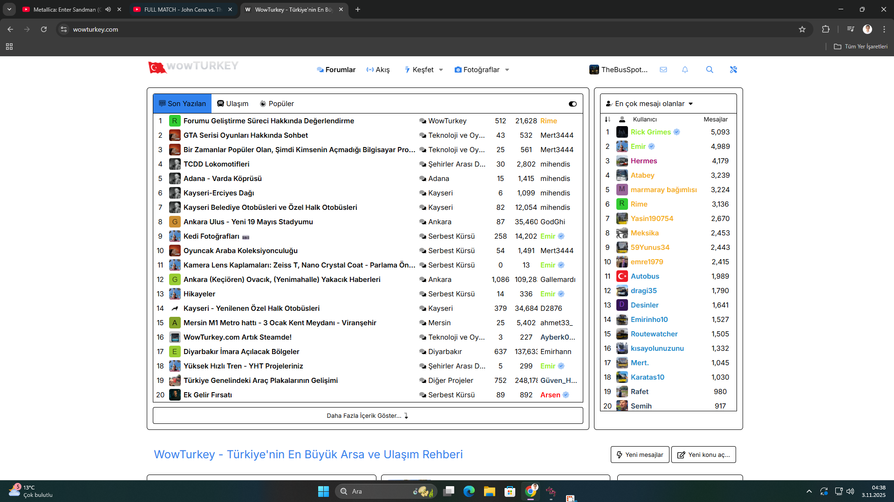This screenshot has width=894, height=502.
Task: Open the Chrome extensions puzzle icon
Action: coord(826,29)
